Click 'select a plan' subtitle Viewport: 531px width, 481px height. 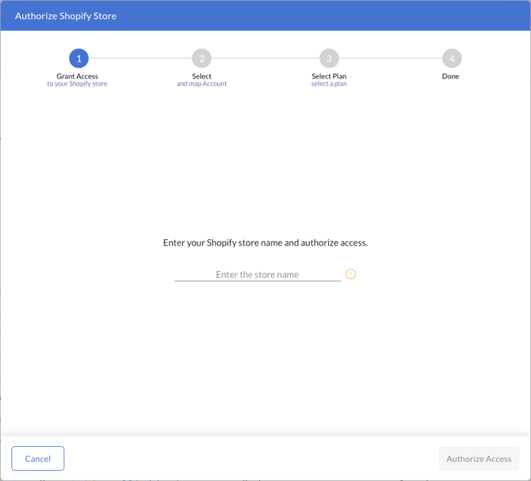(329, 84)
